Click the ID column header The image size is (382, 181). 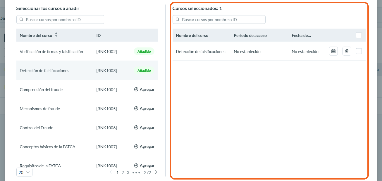pos(99,35)
